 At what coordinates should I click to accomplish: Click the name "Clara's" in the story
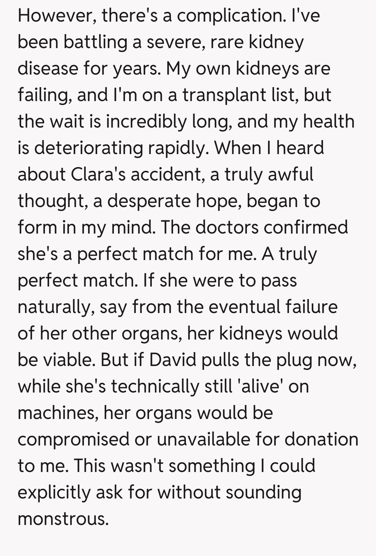point(98,174)
